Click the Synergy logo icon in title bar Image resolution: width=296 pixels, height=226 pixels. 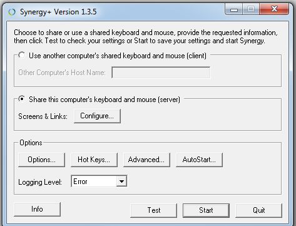(12, 12)
